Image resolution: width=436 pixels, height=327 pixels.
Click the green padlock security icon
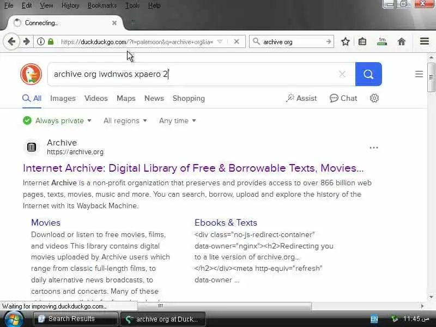pyautogui.click(x=50, y=42)
